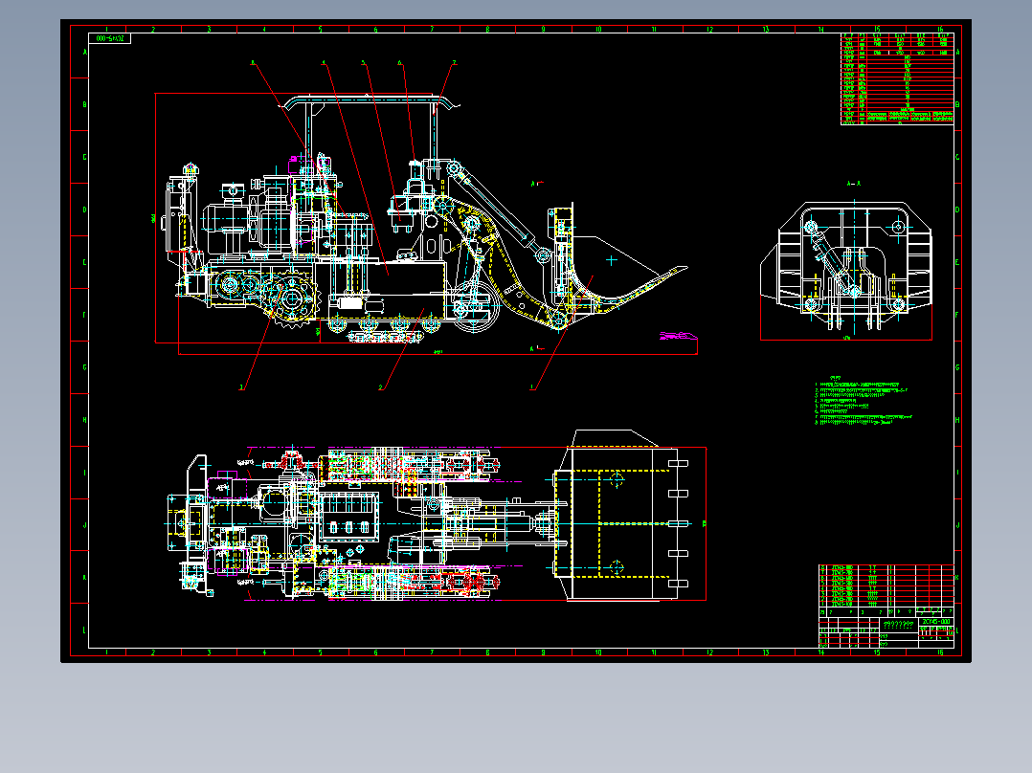Click callout number 8 above side view

pos(252,63)
